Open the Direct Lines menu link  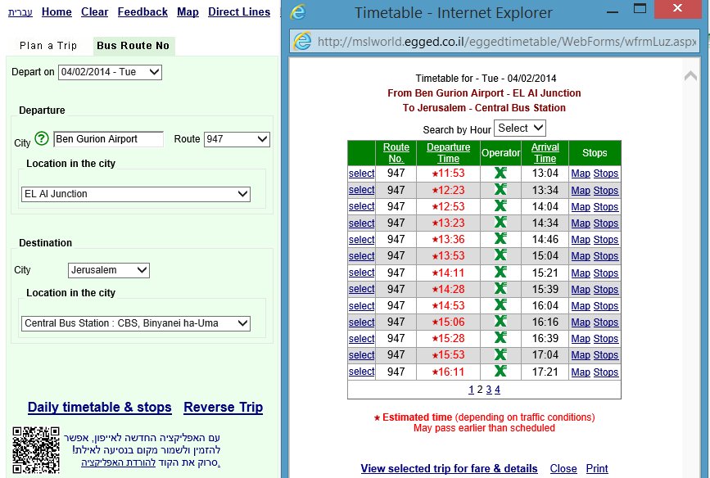pyautogui.click(x=239, y=12)
